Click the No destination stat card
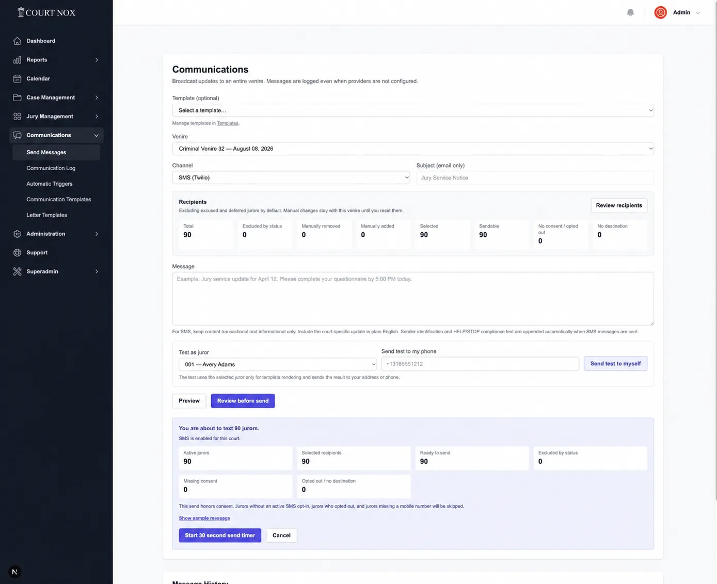The image size is (717, 584). [620, 235]
